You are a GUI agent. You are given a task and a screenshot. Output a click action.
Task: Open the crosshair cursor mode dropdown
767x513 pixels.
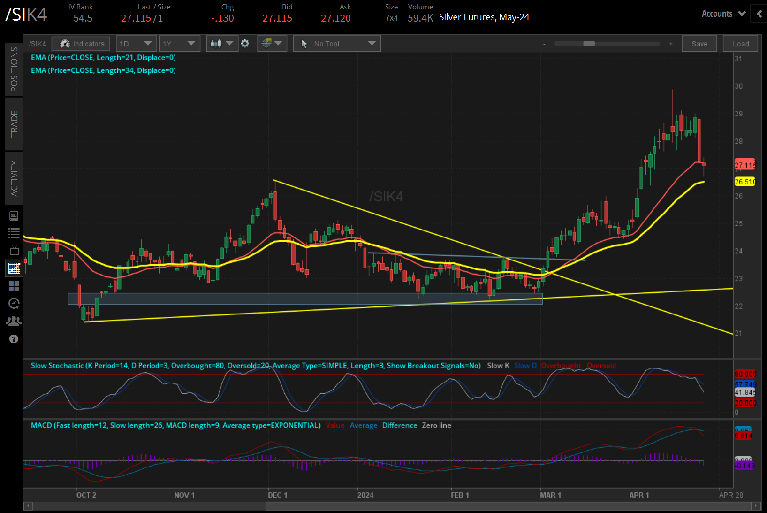(272, 44)
